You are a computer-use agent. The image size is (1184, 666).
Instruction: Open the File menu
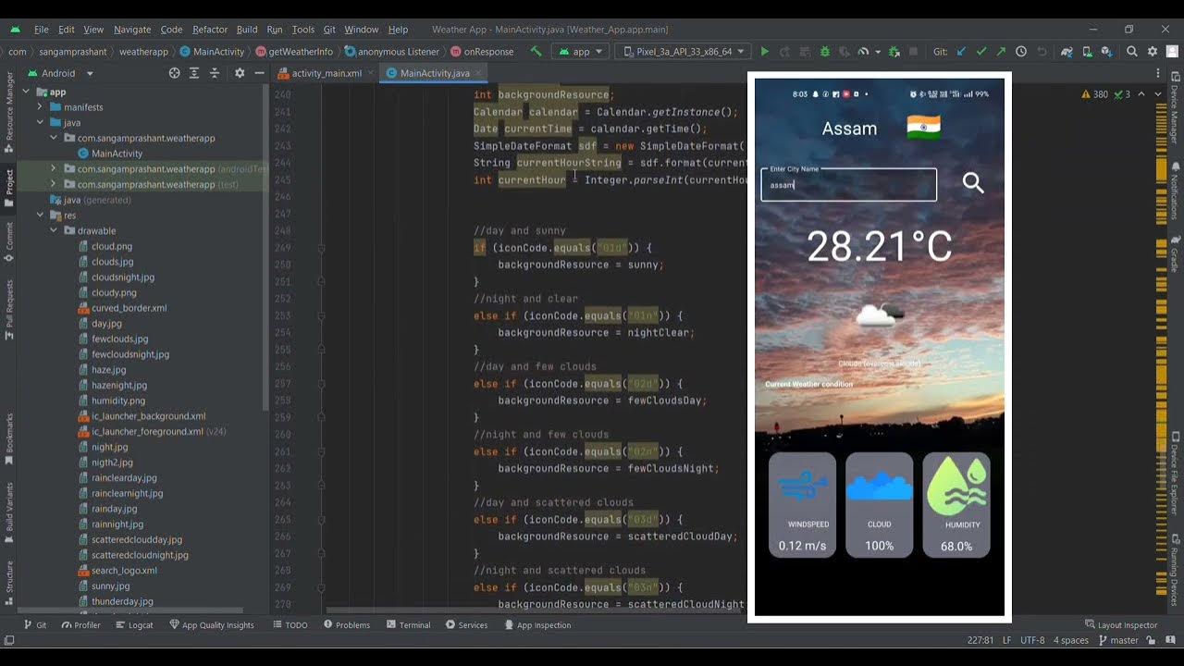[41, 30]
